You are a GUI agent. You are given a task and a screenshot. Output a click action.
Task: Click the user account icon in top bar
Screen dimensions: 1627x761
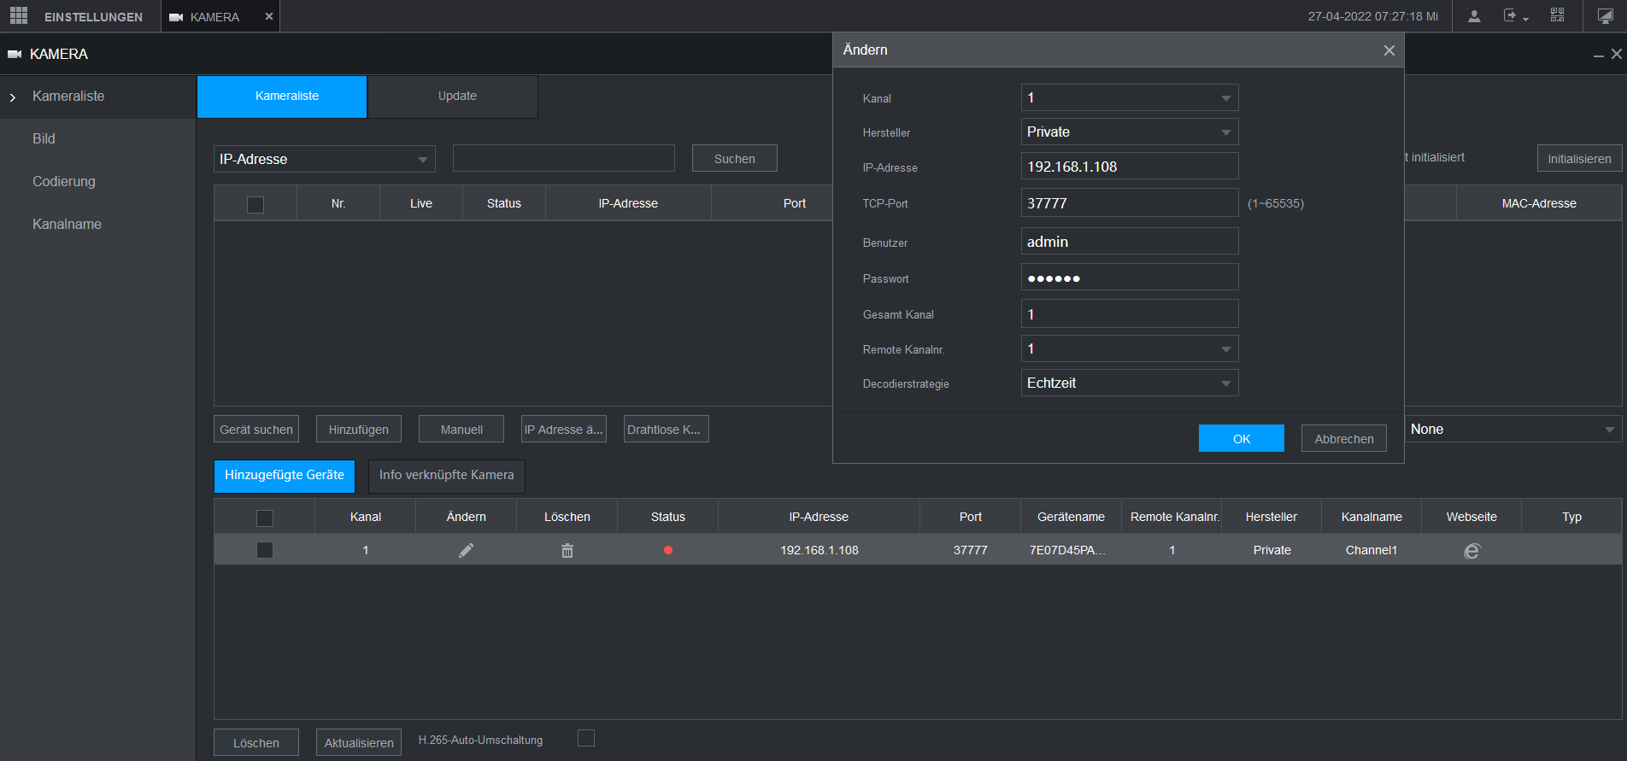tap(1474, 16)
